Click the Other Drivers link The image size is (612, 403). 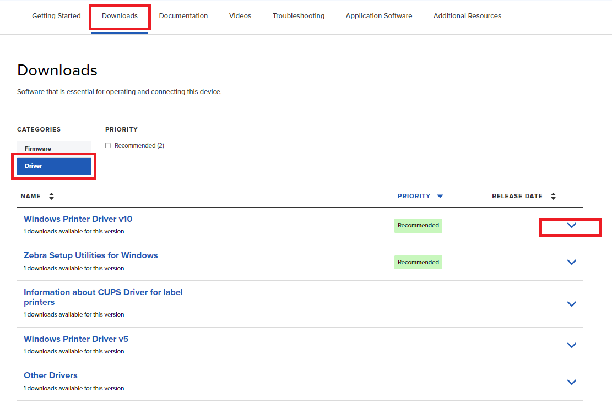(51, 375)
